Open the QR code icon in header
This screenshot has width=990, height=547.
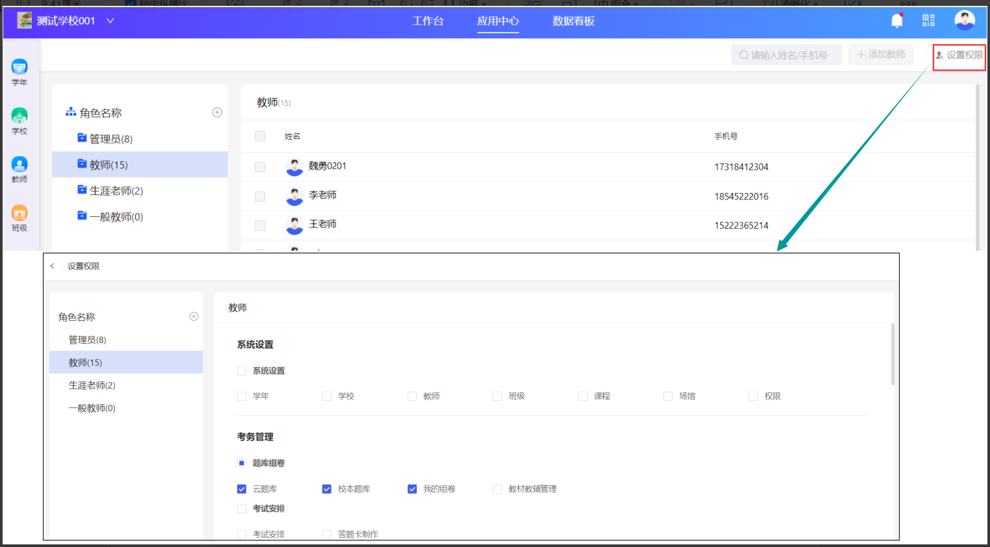(928, 21)
